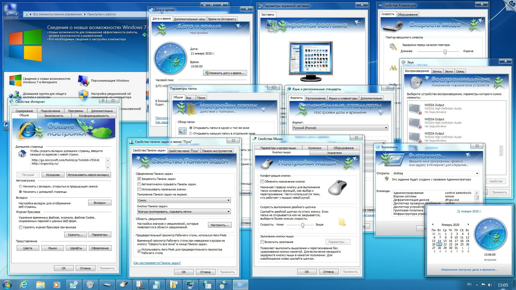The image size is (516, 290).
Task: Open Windows Explorer from the taskbar
Action: (41, 284)
